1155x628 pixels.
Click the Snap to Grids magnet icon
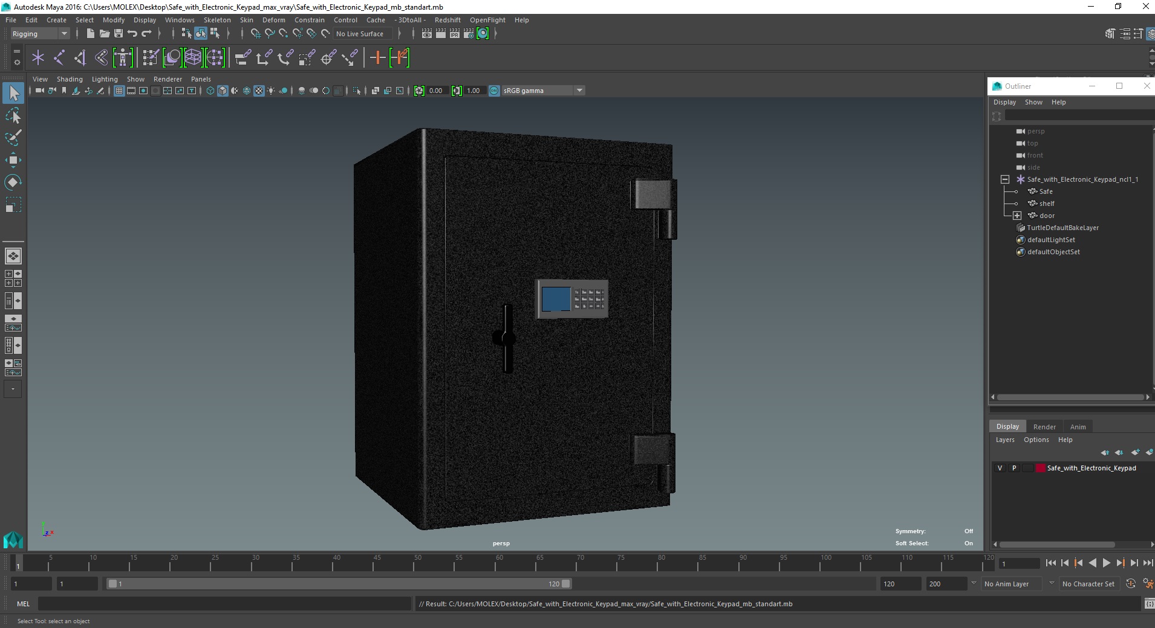[x=255, y=34]
